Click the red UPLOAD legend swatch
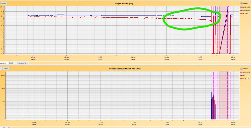251x128 pixels. pyautogui.click(x=241, y=13)
